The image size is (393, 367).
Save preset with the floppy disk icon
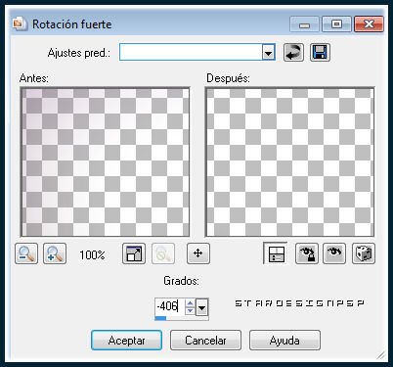click(320, 52)
